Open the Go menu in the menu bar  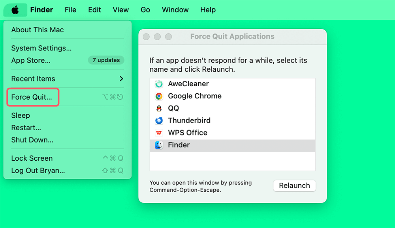coord(145,10)
